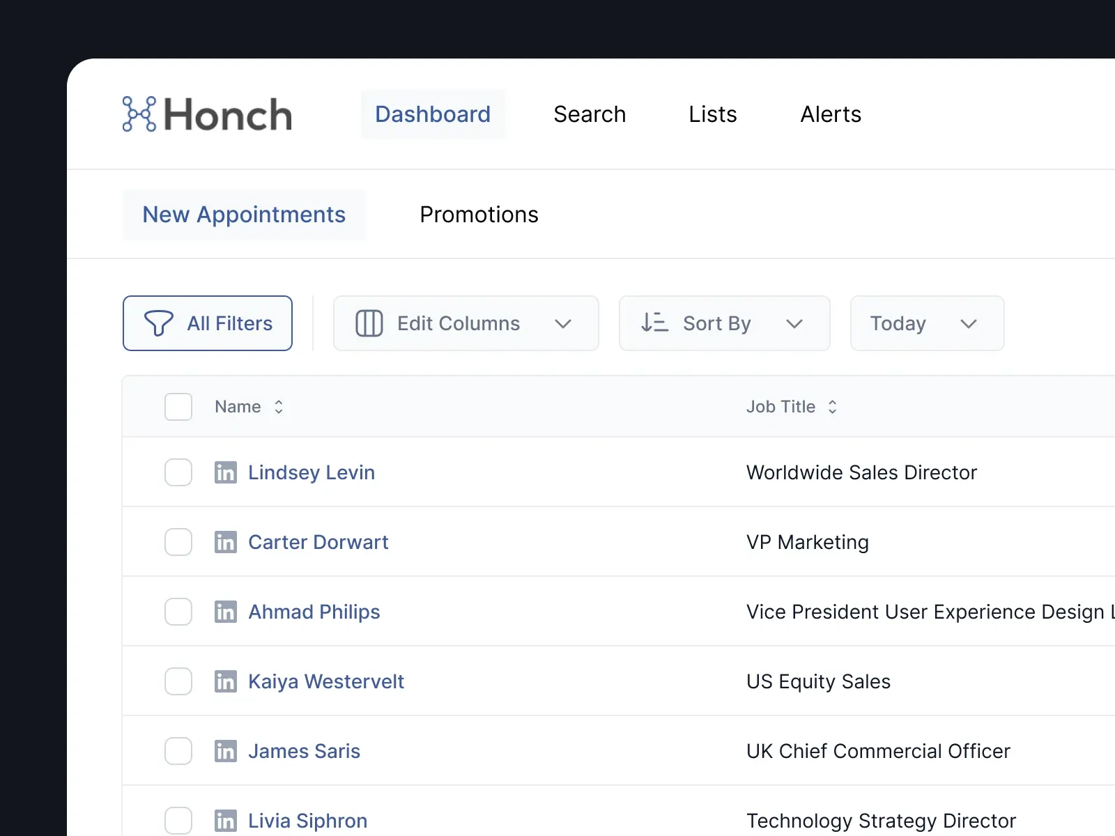1115x836 pixels.
Task: Click the Honch logo icon
Action: pyautogui.click(x=139, y=114)
